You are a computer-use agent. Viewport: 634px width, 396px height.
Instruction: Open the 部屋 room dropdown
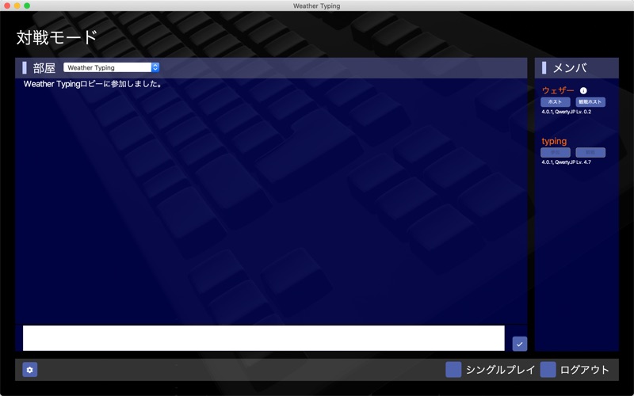coord(111,67)
